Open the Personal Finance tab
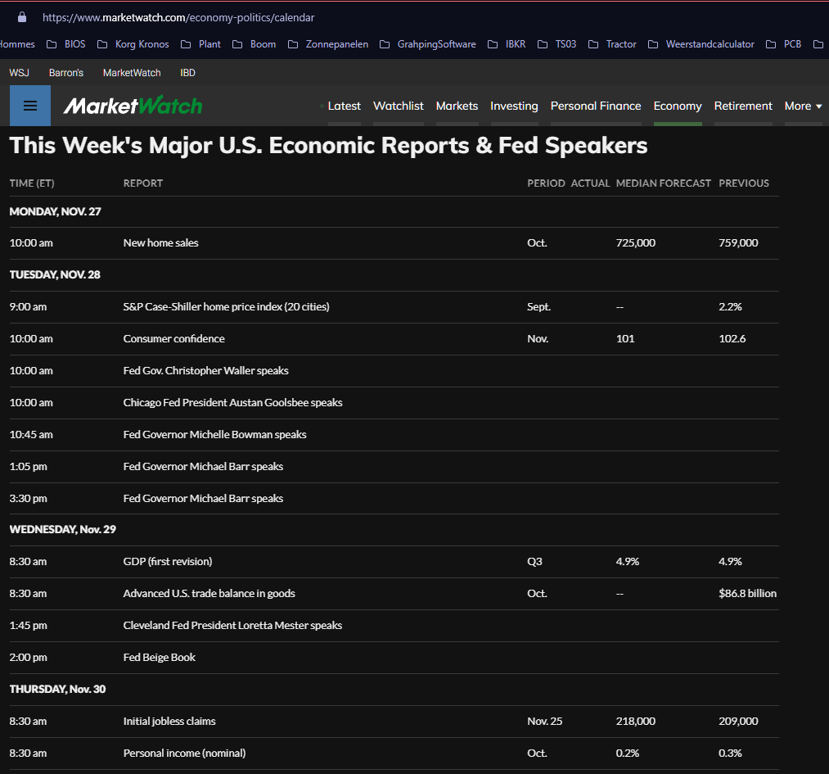 click(x=596, y=106)
